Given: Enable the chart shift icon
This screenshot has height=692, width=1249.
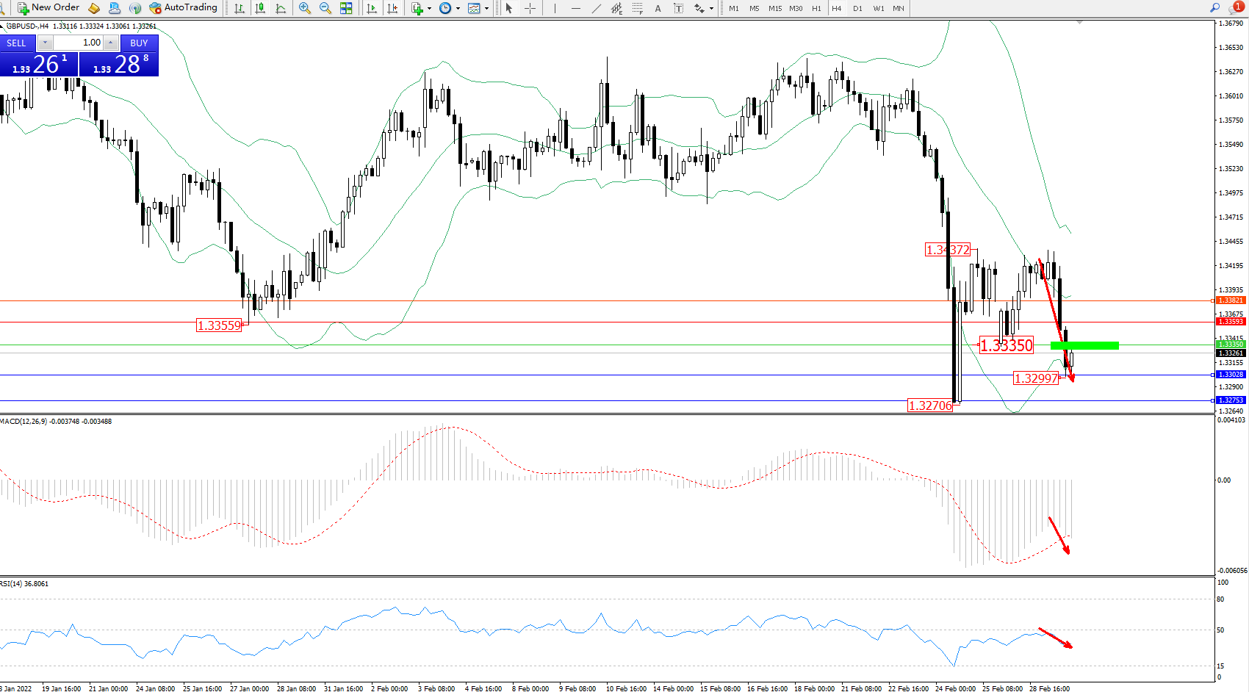Looking at the screenshot, I should click(392, 8).
